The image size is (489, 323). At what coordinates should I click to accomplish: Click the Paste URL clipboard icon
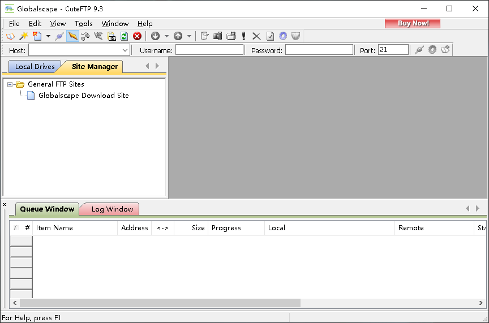(x=111, y=36)
